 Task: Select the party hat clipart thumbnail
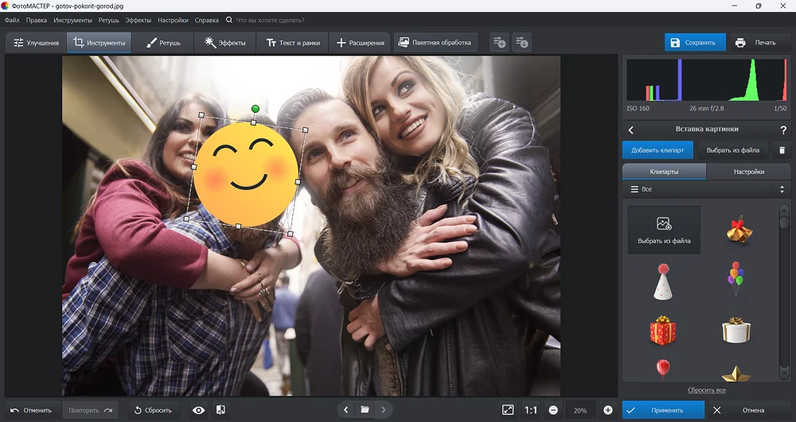tap(664, 282)
